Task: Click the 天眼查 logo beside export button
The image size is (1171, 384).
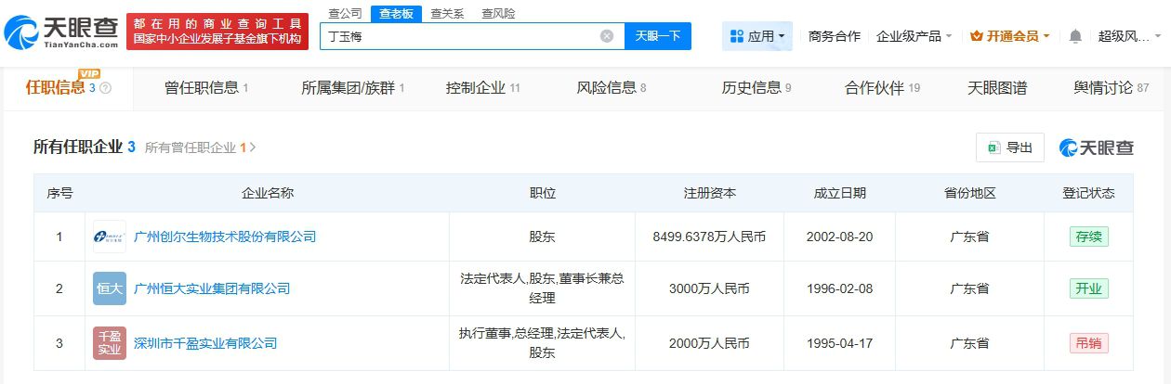Action: point(1095,147)
